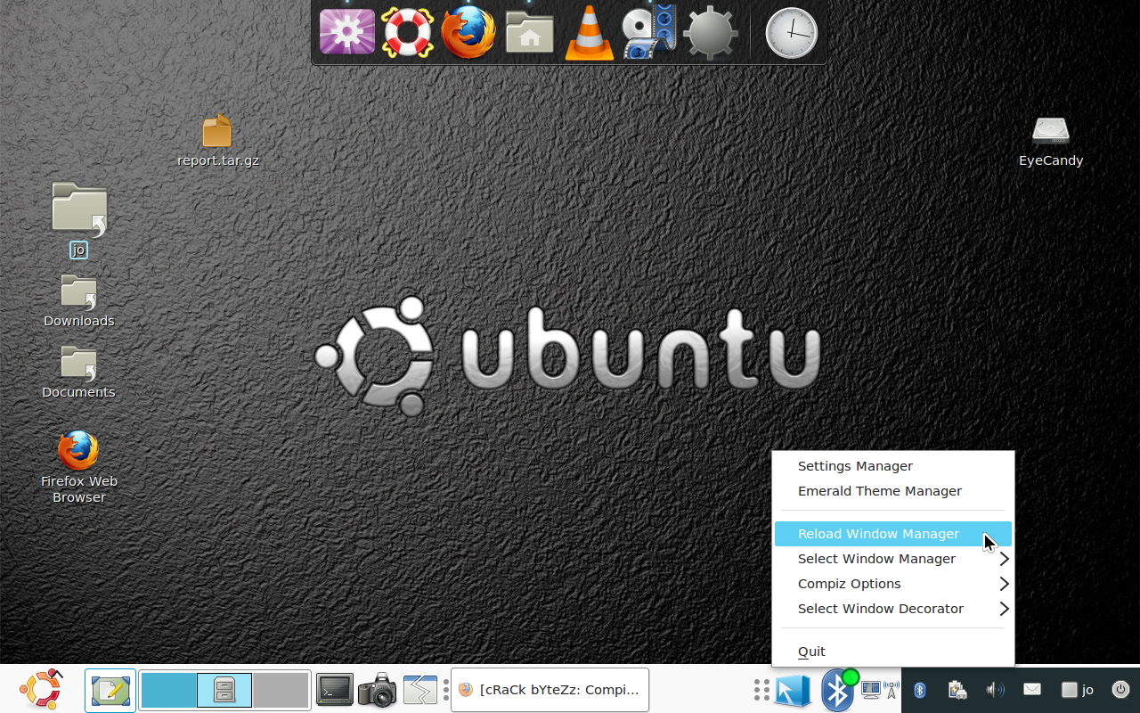Image resolution: width=1140 pixels, height=713 pixels.
Task: Quit Compiz via the menu
Action: click(810, 651)
